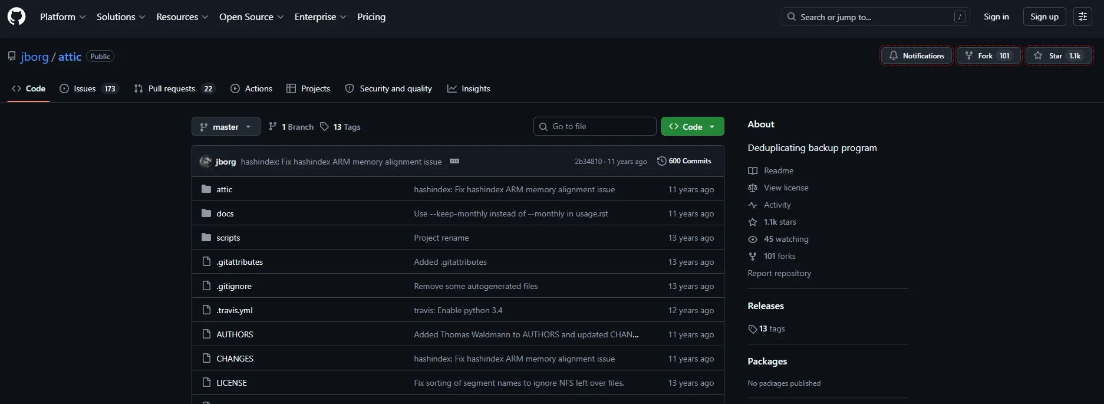Switch to the Issues tab
1104x404 pixels.
click(x=89, y=88)
